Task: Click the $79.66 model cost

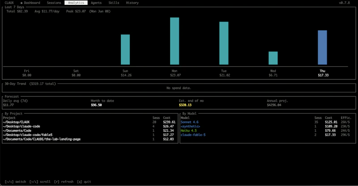Action: tap(330, 131)
